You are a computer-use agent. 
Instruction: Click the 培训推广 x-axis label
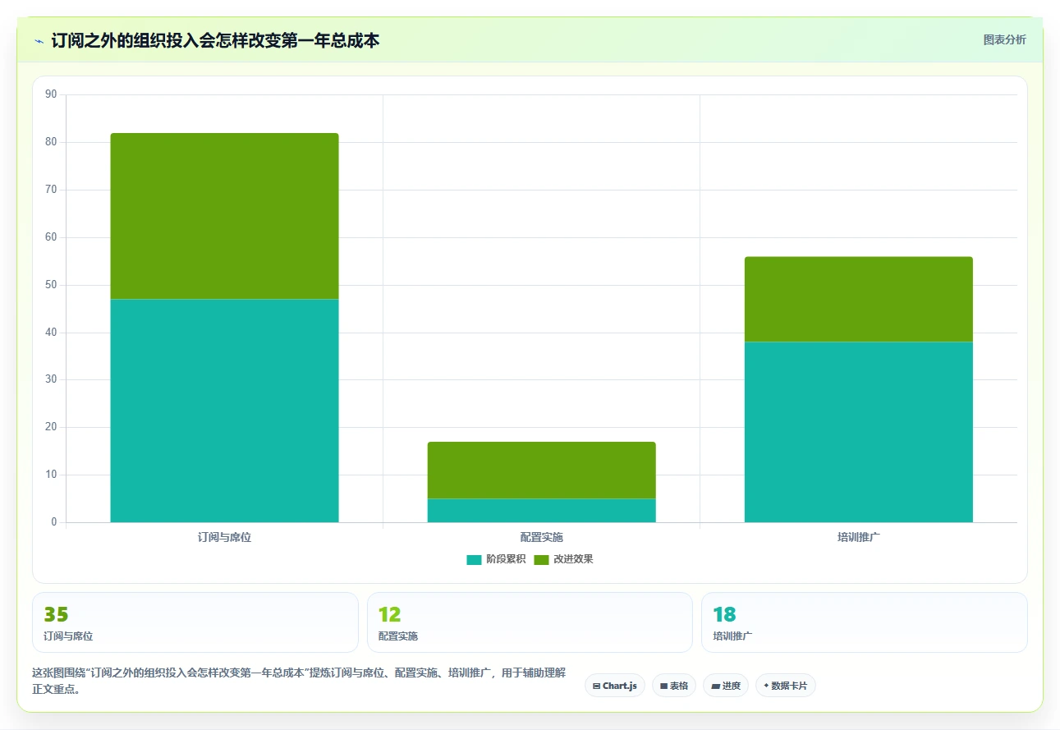tap(858, 538)
